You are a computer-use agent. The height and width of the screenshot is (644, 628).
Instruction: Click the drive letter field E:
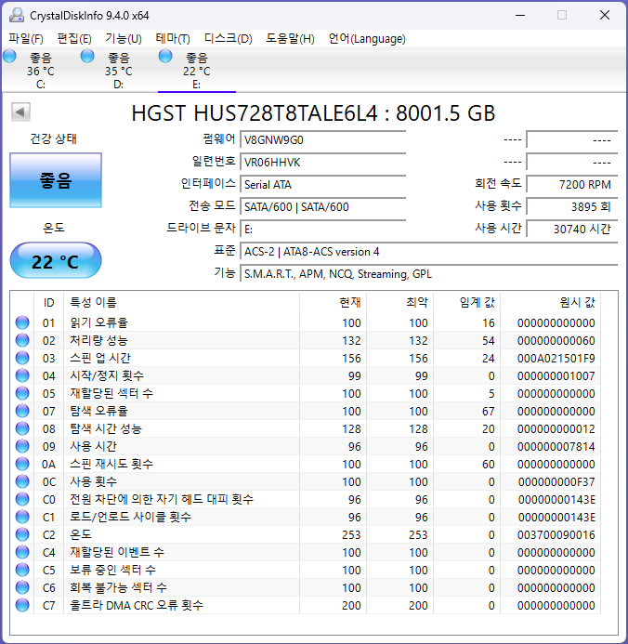(322, 229)
